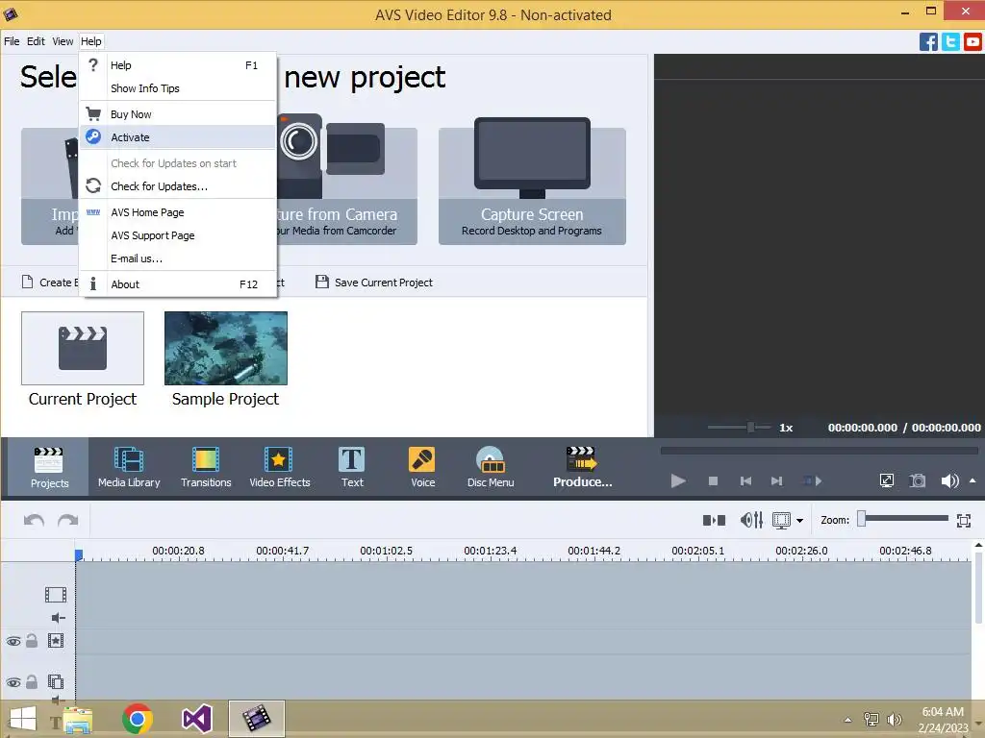985x738 pixels.
Task: Select Activate from the Help menu
Action: coord(178,137)
